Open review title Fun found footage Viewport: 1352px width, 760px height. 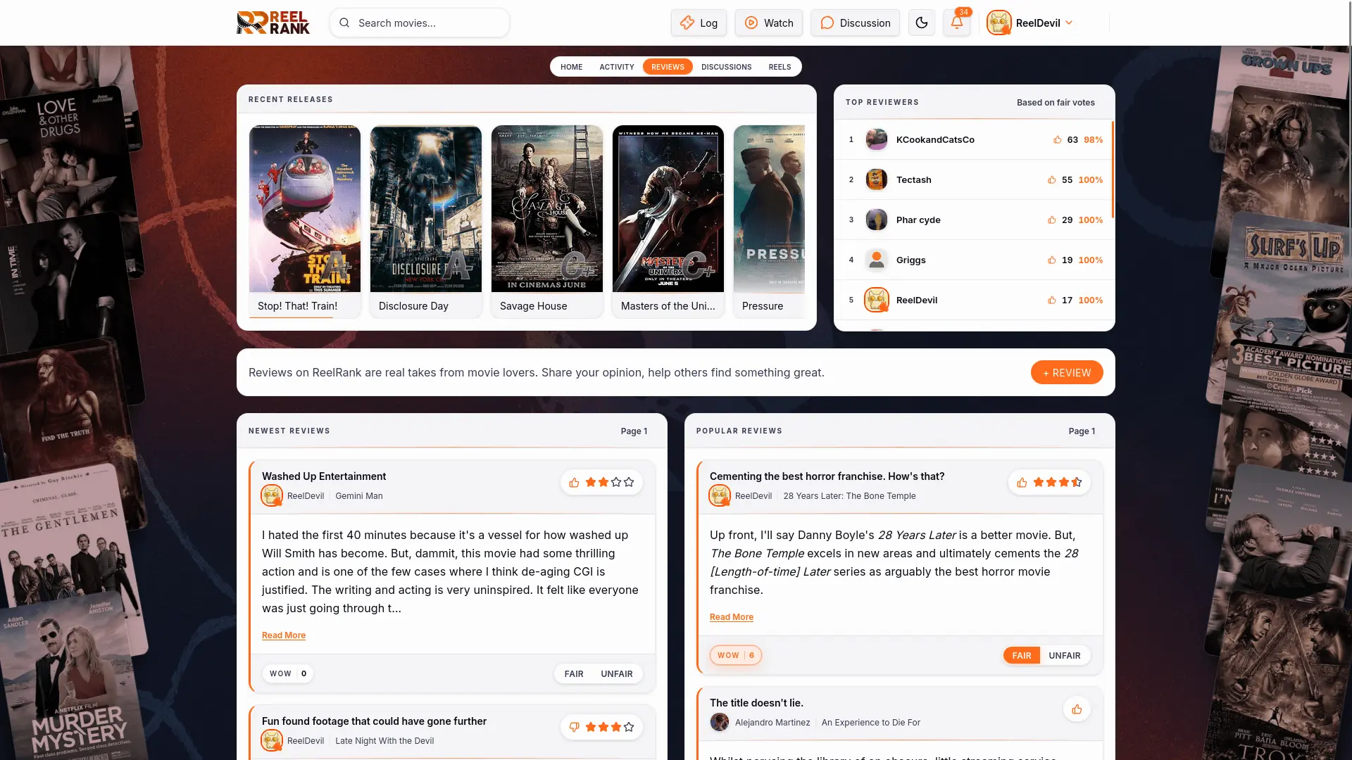[x=374, y=721]
